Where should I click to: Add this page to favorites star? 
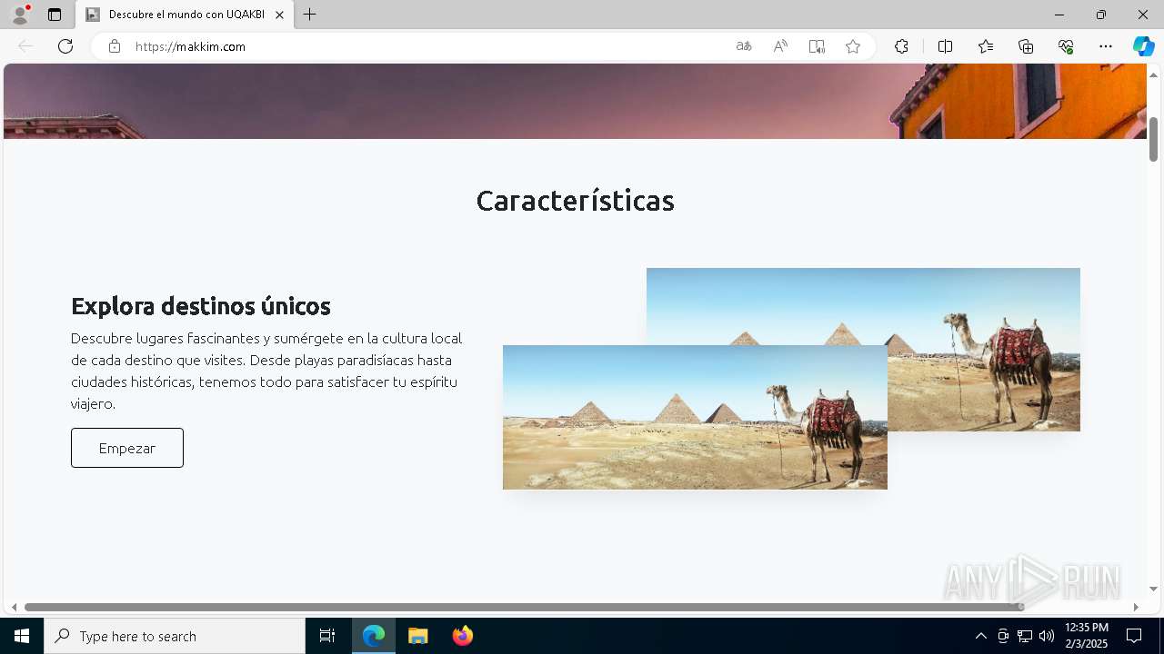[853, 46]
